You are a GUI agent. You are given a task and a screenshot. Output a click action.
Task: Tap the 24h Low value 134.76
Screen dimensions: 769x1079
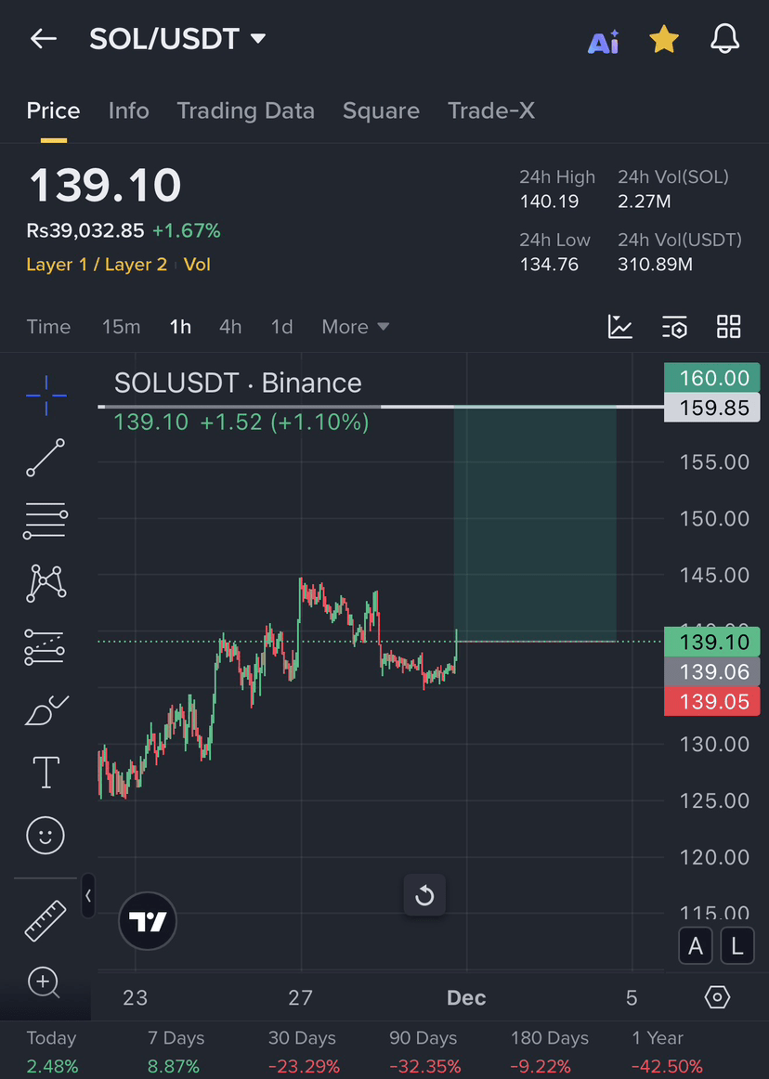pyautogui.click(x=549, y=265)
